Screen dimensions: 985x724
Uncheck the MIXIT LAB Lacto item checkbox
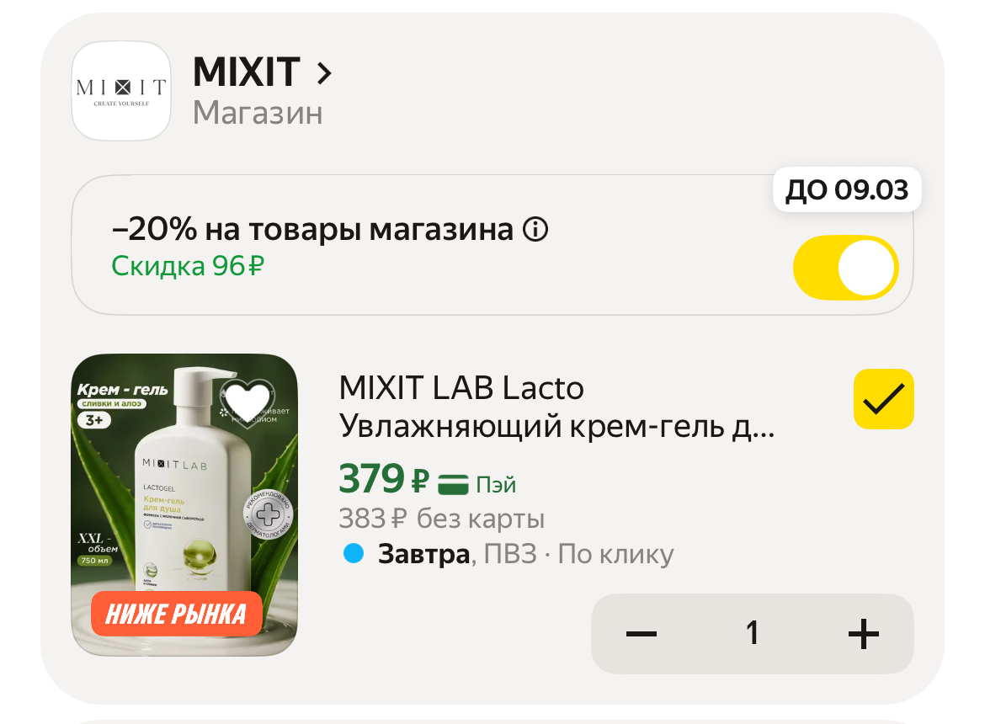(883, 399)
